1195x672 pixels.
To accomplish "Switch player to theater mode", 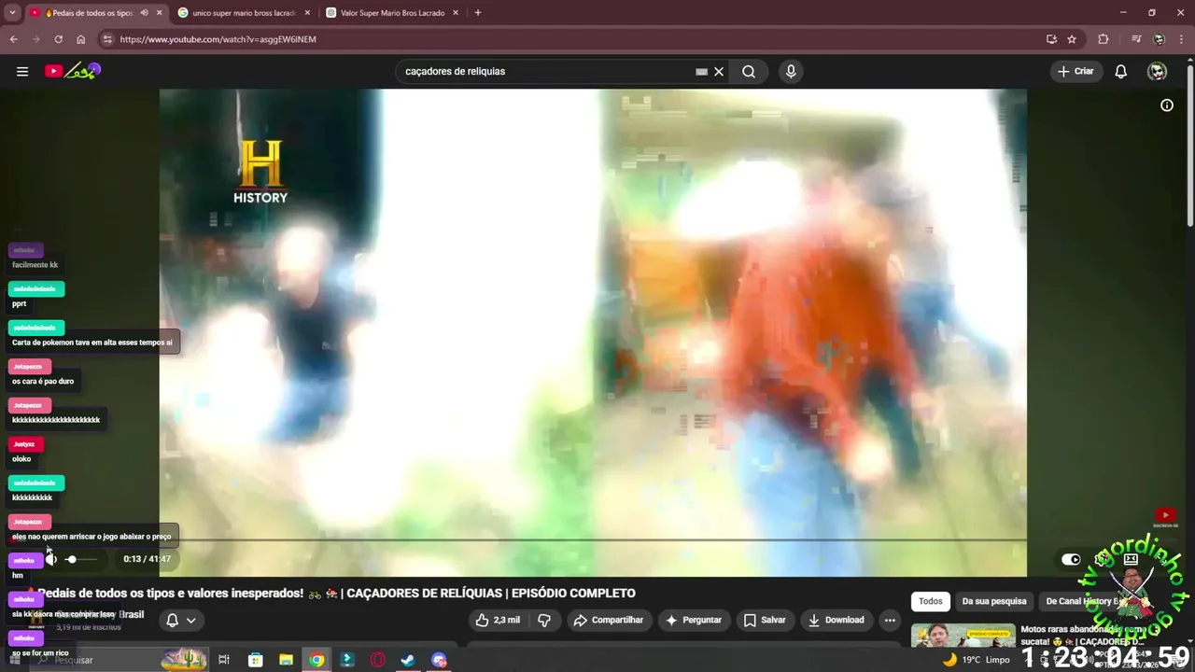I will (1131, 559).
